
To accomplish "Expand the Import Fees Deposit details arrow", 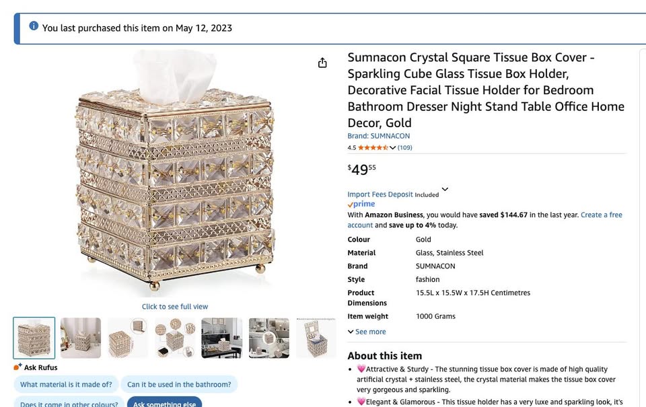I will click(445, 190).
